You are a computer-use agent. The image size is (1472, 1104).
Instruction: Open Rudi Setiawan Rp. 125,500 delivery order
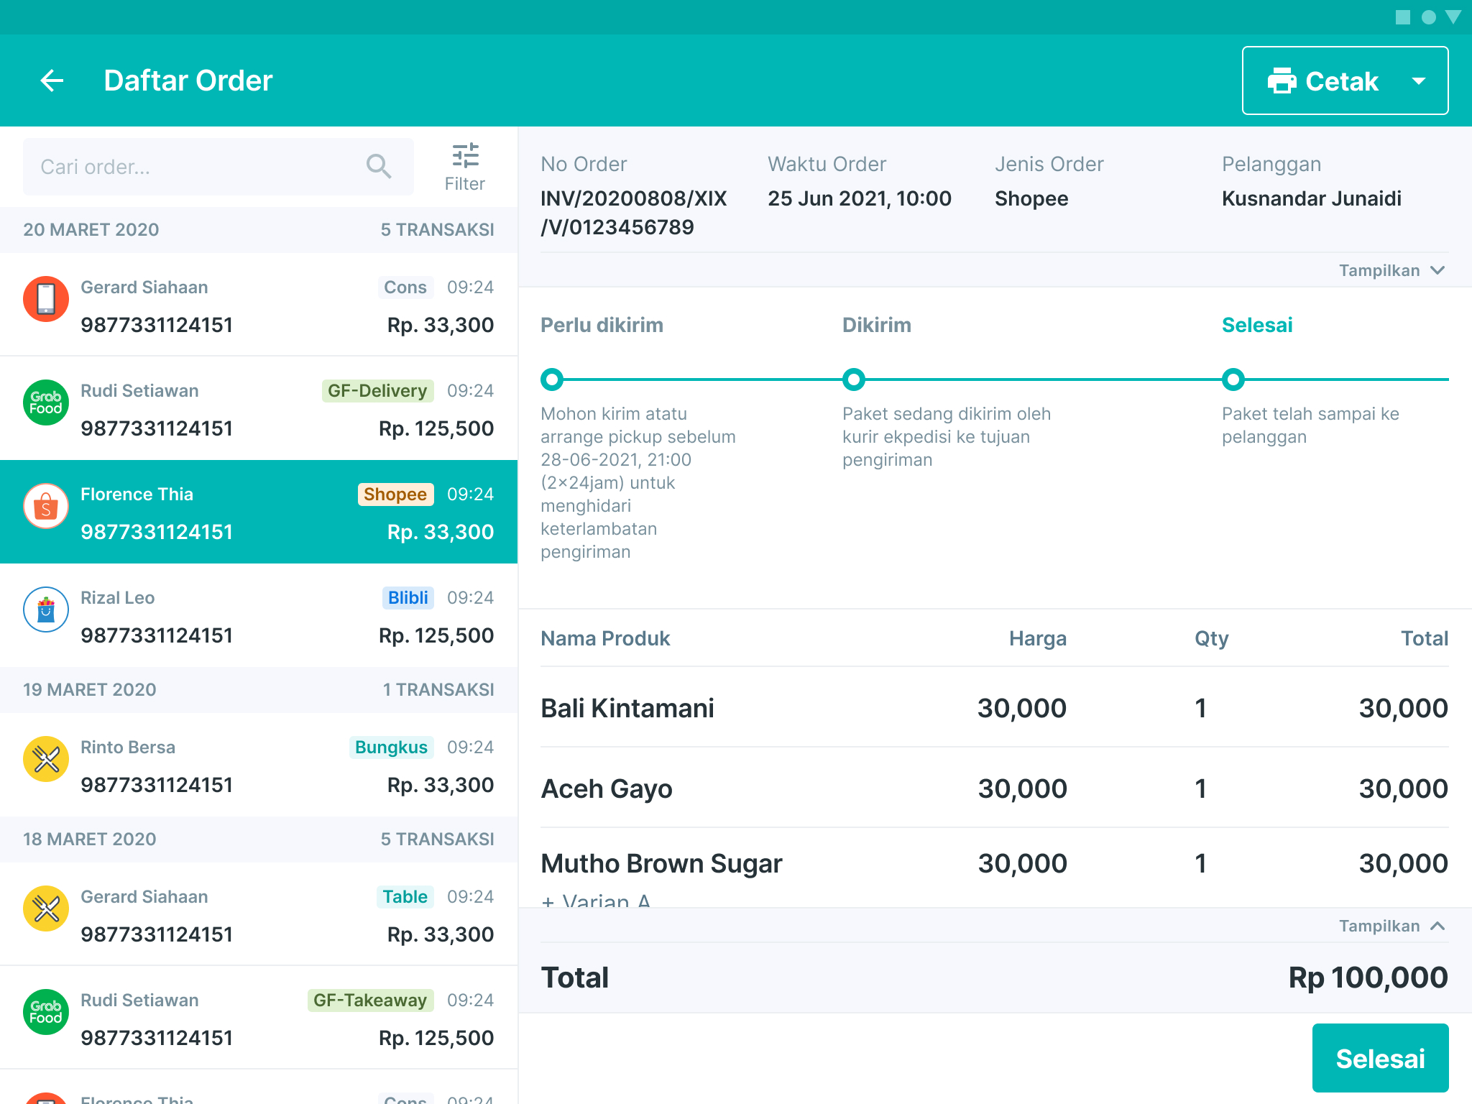pyautogui.click(x=259, y=408)
